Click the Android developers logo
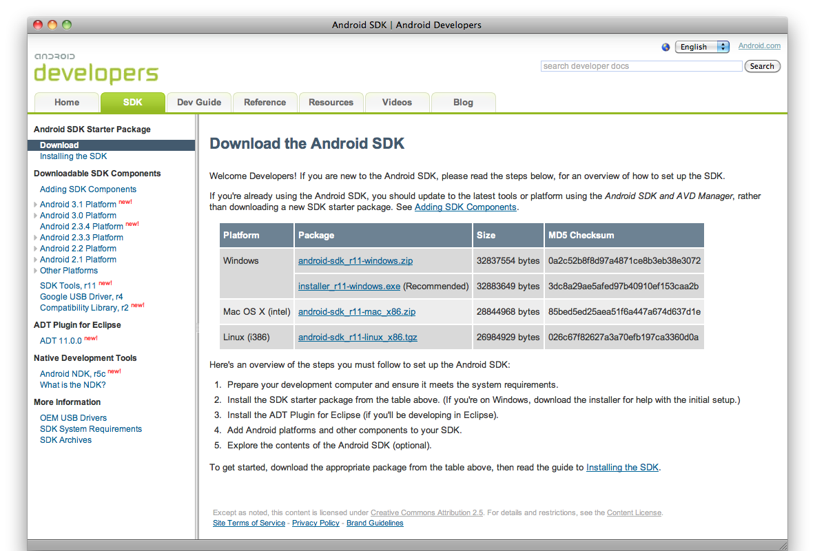815x551 pixels. (96, 69)
